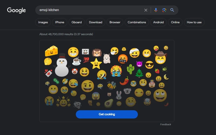The image size is (216, 135).
Task: Click the honeybee emoji
Action: click(x=112, y=85)
